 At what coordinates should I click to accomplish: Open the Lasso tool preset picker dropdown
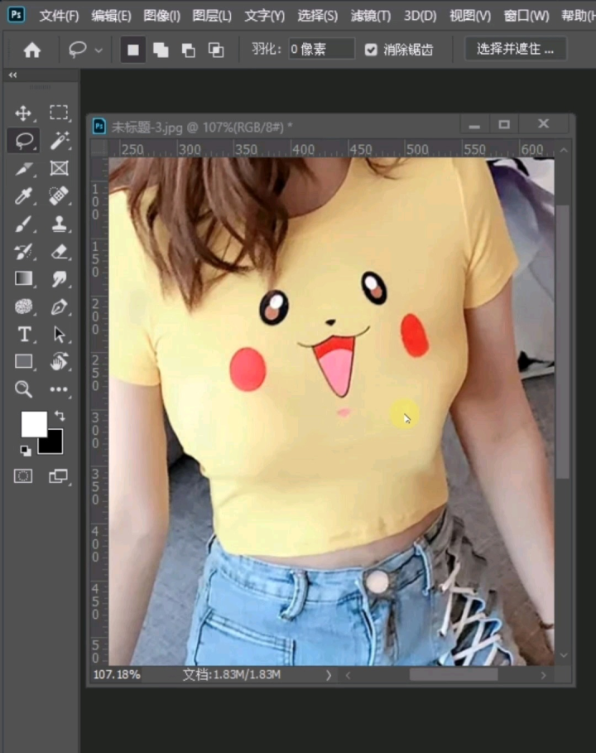pyautogui.click(x=99, y=50)
